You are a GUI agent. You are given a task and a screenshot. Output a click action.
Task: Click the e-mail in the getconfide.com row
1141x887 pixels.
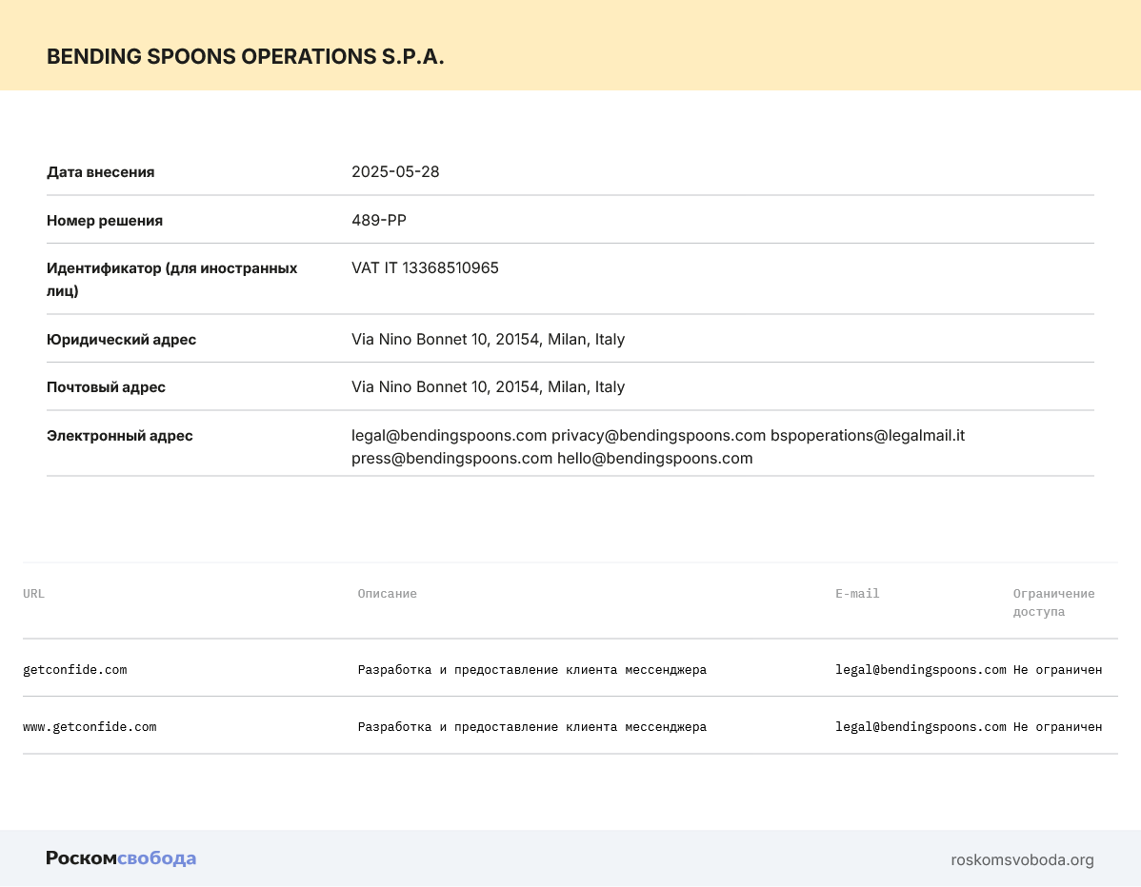pyautogui.click(x=920, y=670)
